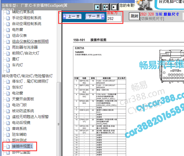Open 天窗开启面板 entry
184x156 pixels.
(23, 99)
